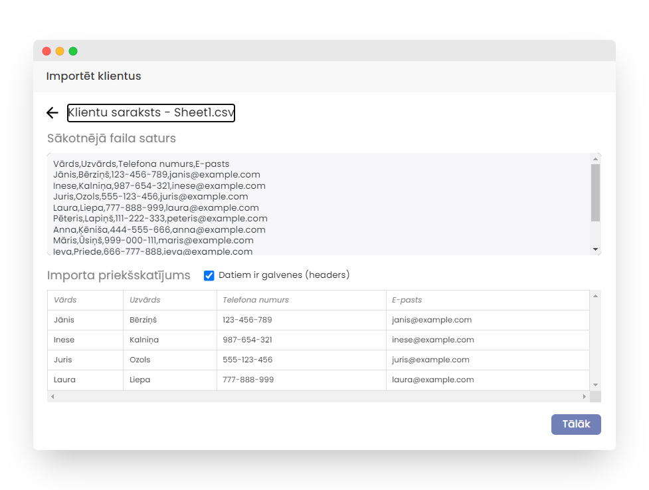
Task: Click the raw file content scrollbar thumb
Action: [595, 193]
